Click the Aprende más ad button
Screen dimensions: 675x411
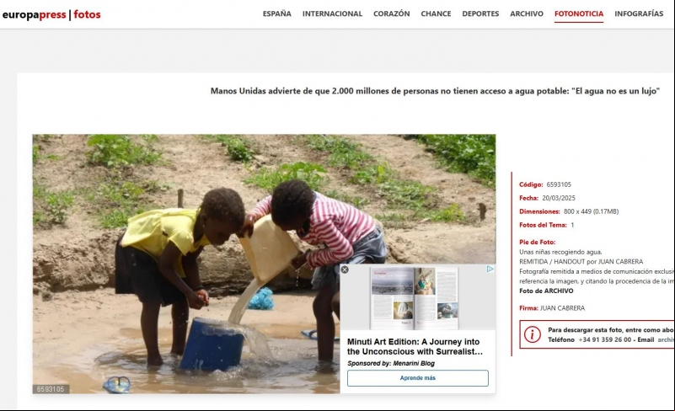pyautogui.click(x=418, y=378)
